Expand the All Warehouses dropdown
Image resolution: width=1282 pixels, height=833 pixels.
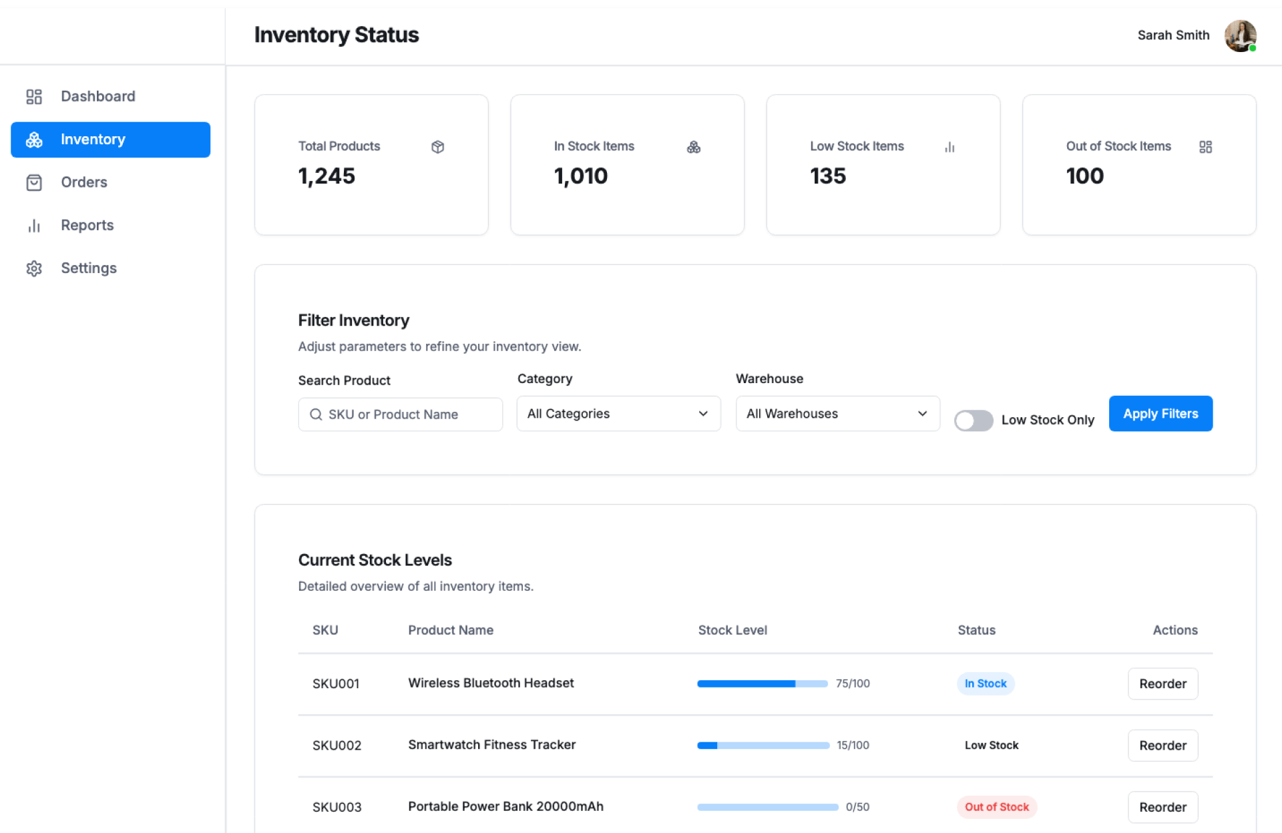point(837,414)
